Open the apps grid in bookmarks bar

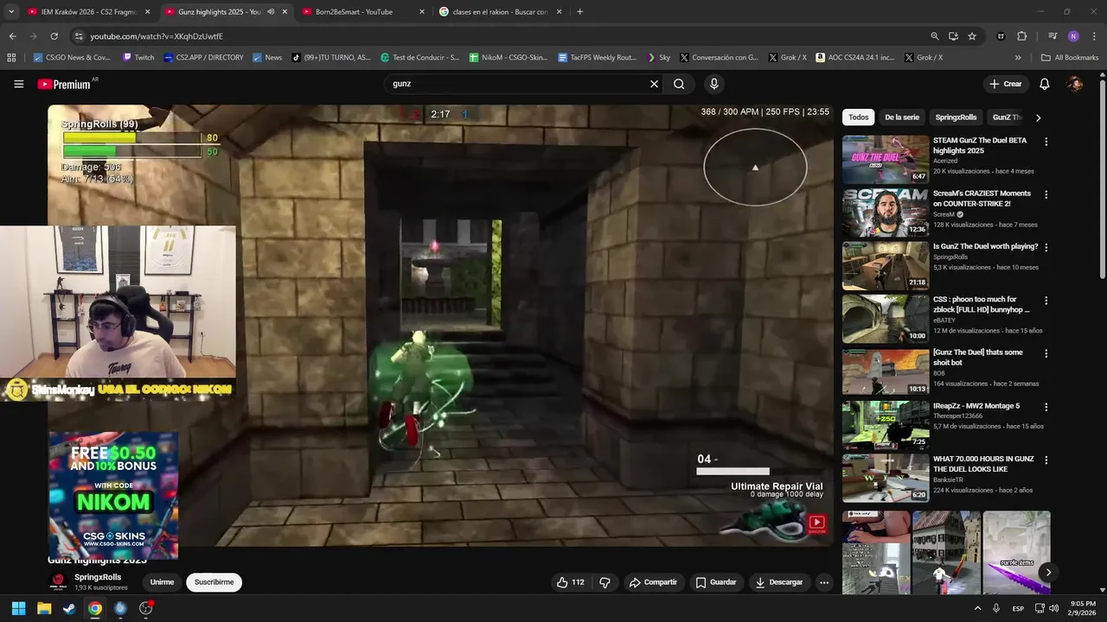[11, 57]
